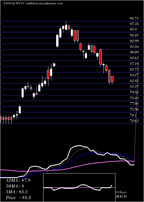Click the 72.65 lowest price label

[134, 121]
